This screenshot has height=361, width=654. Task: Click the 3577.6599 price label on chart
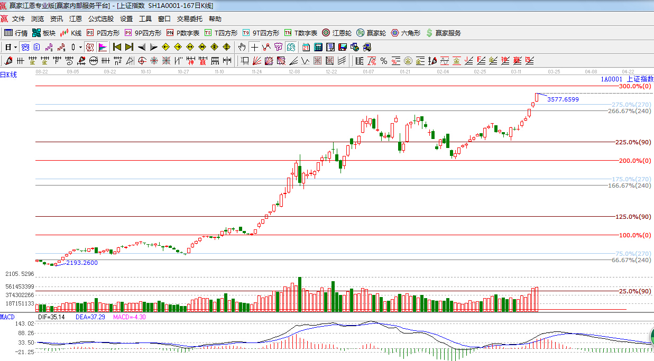click(x=563, y=99)
